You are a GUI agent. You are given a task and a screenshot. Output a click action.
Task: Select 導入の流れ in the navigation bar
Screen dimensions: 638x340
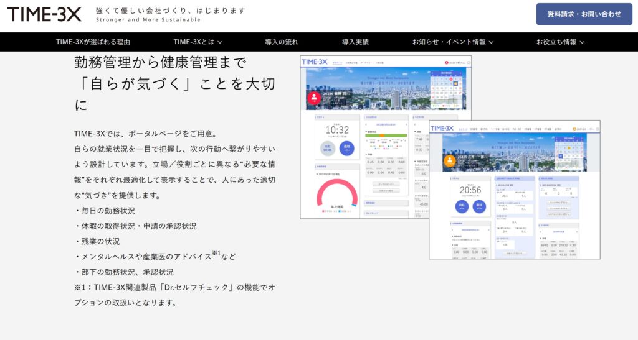282,42
